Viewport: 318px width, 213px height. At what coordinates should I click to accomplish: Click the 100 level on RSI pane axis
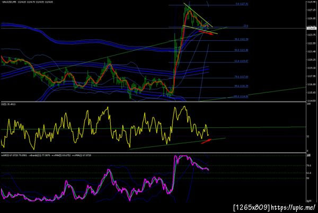click(308, 104)
